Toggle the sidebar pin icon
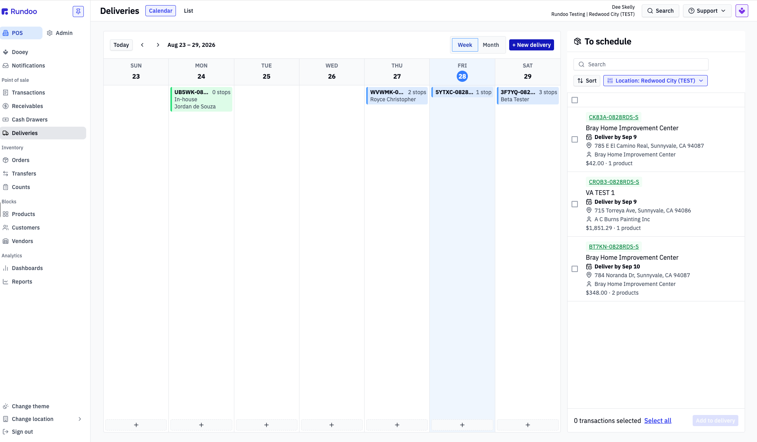This screenshot has height=442, width=757. tap(78, 11)
